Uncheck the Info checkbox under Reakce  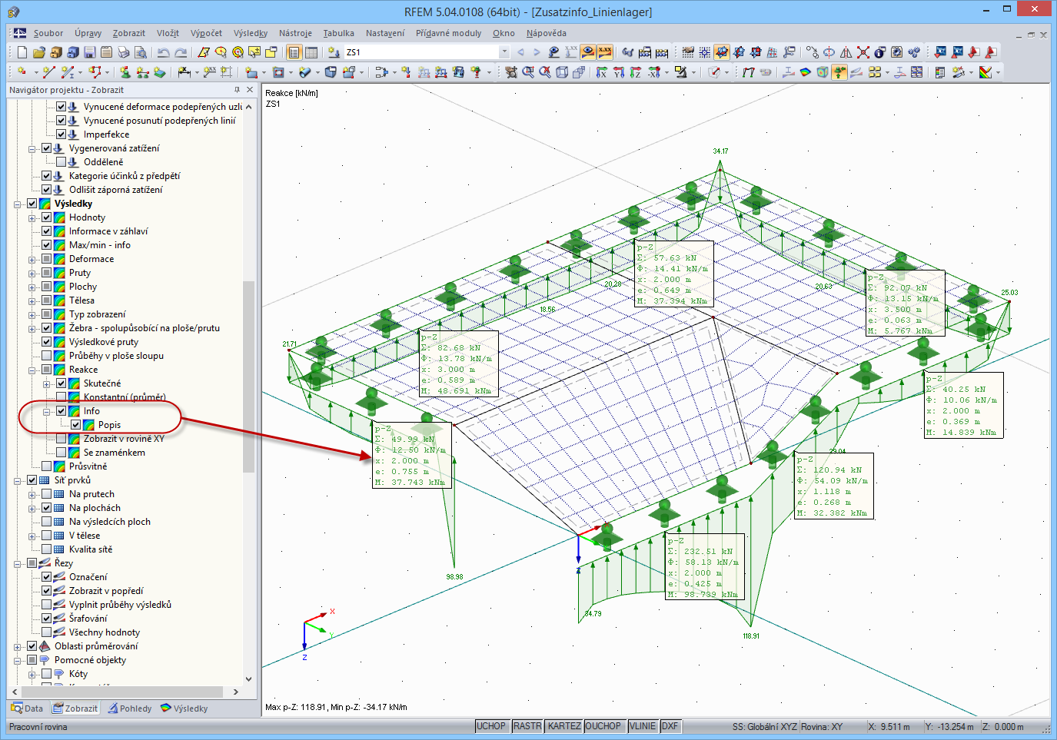[61, 411]
